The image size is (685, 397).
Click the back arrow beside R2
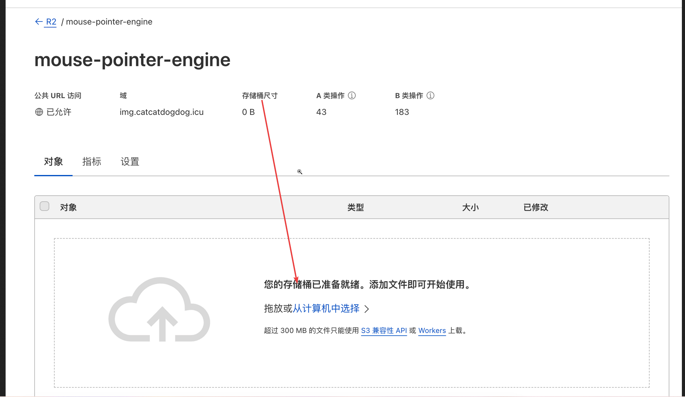(x=39, y=22)
